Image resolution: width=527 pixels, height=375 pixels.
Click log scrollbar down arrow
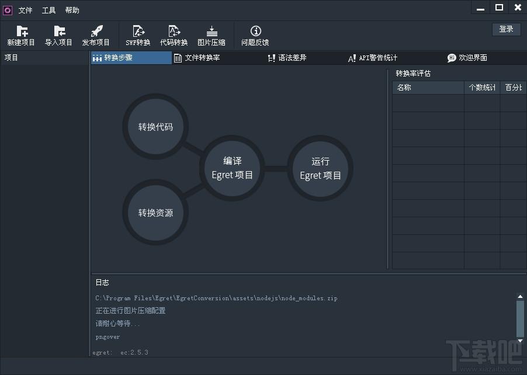[520, 341]
